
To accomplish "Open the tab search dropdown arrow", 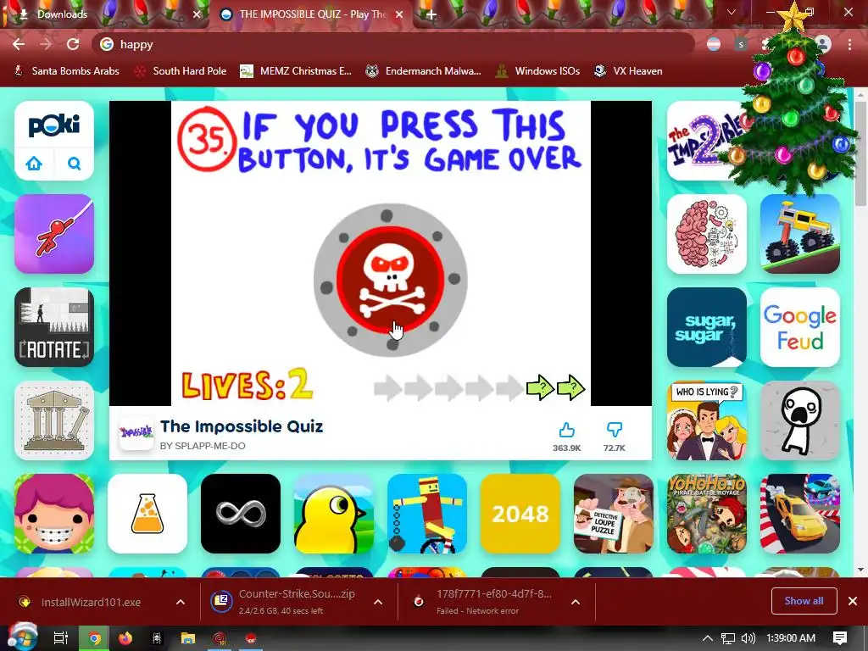I will [x=732, y=12].
